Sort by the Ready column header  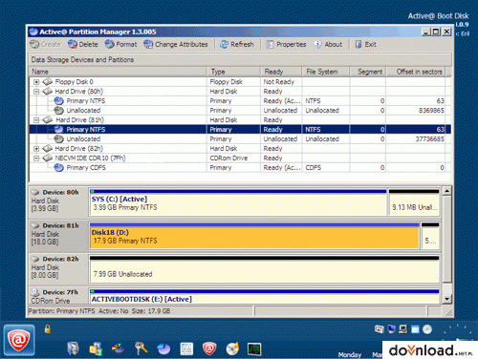[281, 72]
